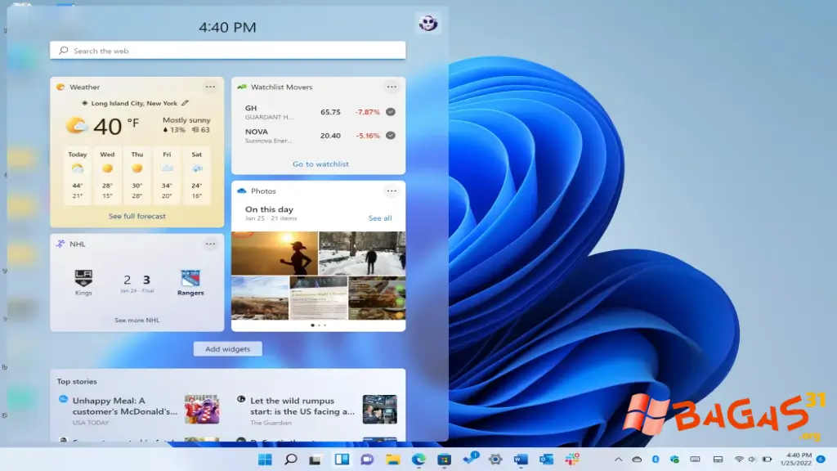
Task: Select Wed forecast column
Action: coord(107,176)
